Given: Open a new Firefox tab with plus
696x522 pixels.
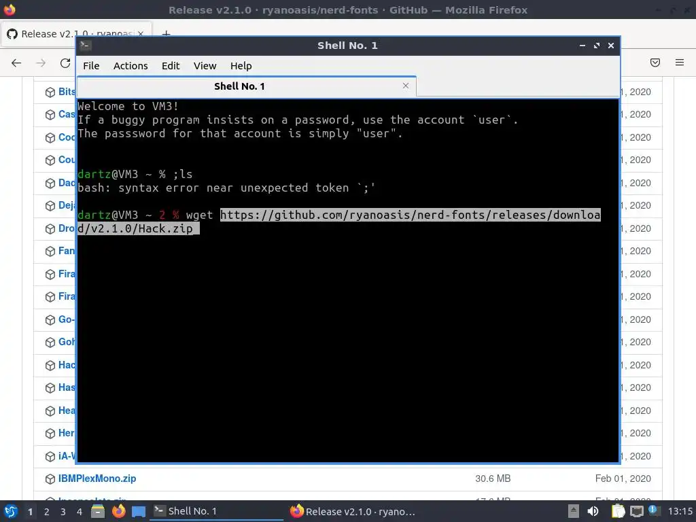Looking at the screenshot, I should coord(166,34).
